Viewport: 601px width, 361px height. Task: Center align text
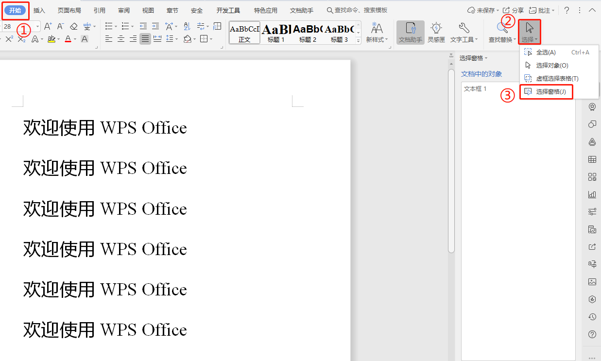[121, 39]
